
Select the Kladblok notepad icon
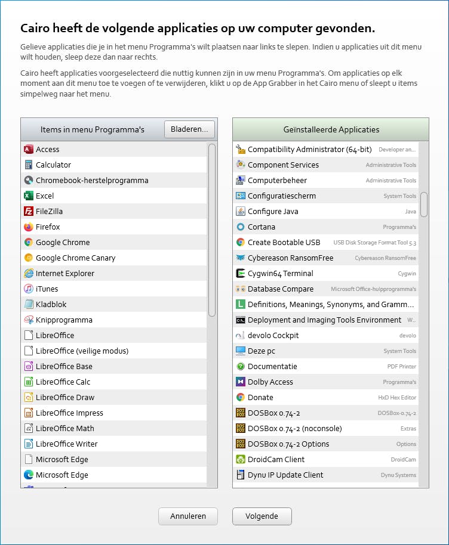click(29, 304)
